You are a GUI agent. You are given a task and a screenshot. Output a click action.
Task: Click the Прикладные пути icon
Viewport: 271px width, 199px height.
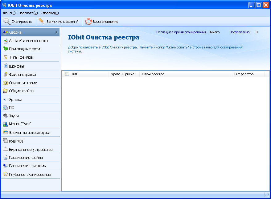pyautogui.click(x=6, y=49)
